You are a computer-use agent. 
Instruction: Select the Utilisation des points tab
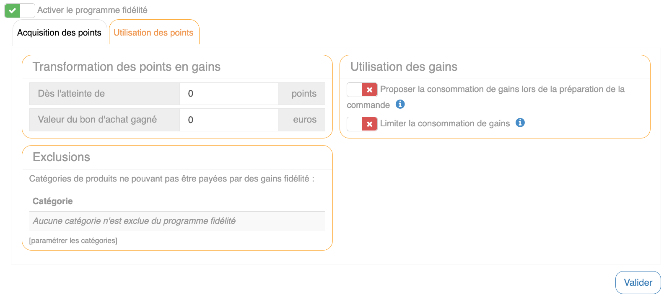tap(153, 33)
